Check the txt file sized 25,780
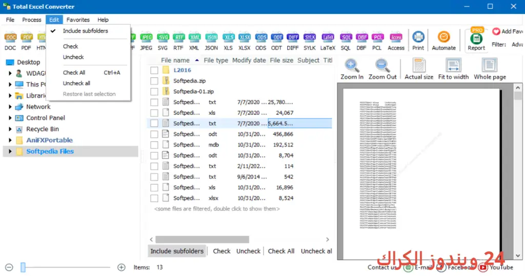This screenshot has width=525, height=276. [154, 102]
